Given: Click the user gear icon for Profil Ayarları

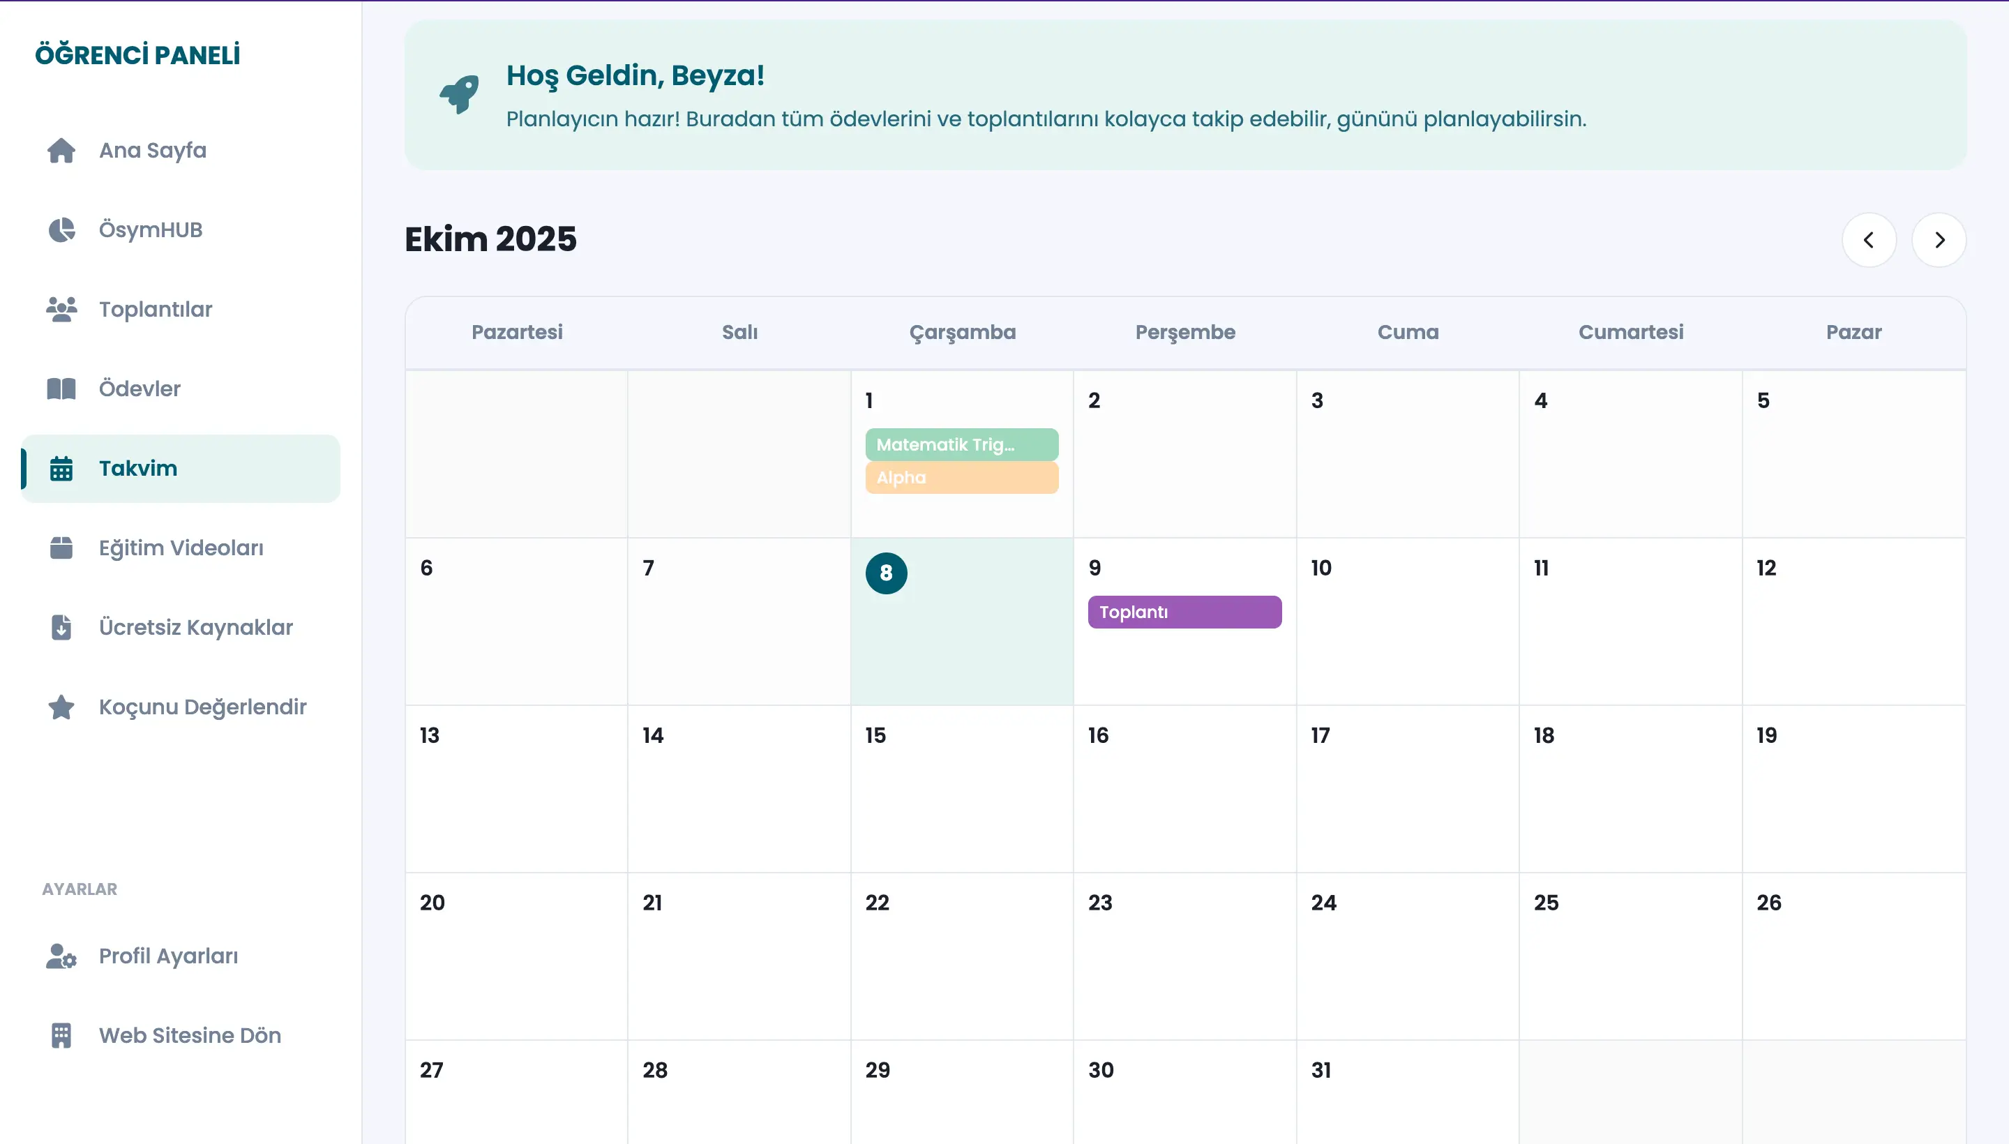Looking at the screenshot, I should (x=61, y=956).
